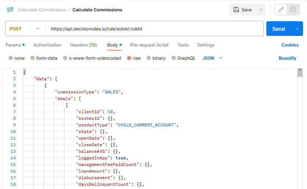307x189 pixels.
Task: Open the edit pencil icon view
Action: [281, 10]
